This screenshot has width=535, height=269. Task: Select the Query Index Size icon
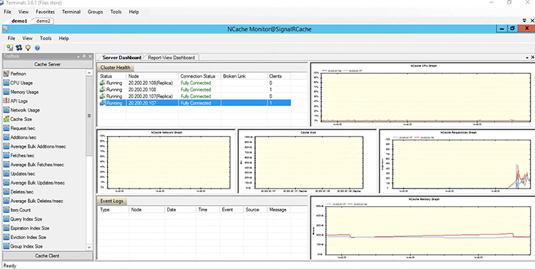(6, 219)
